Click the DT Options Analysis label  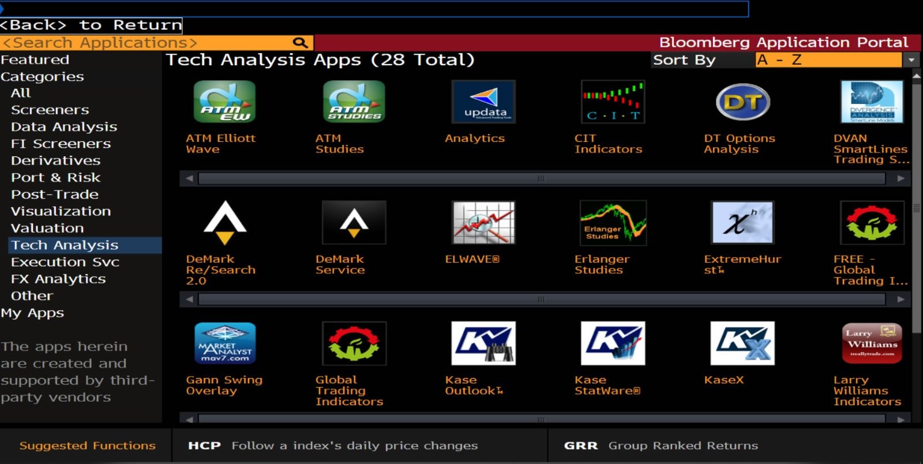click(740, 144)
